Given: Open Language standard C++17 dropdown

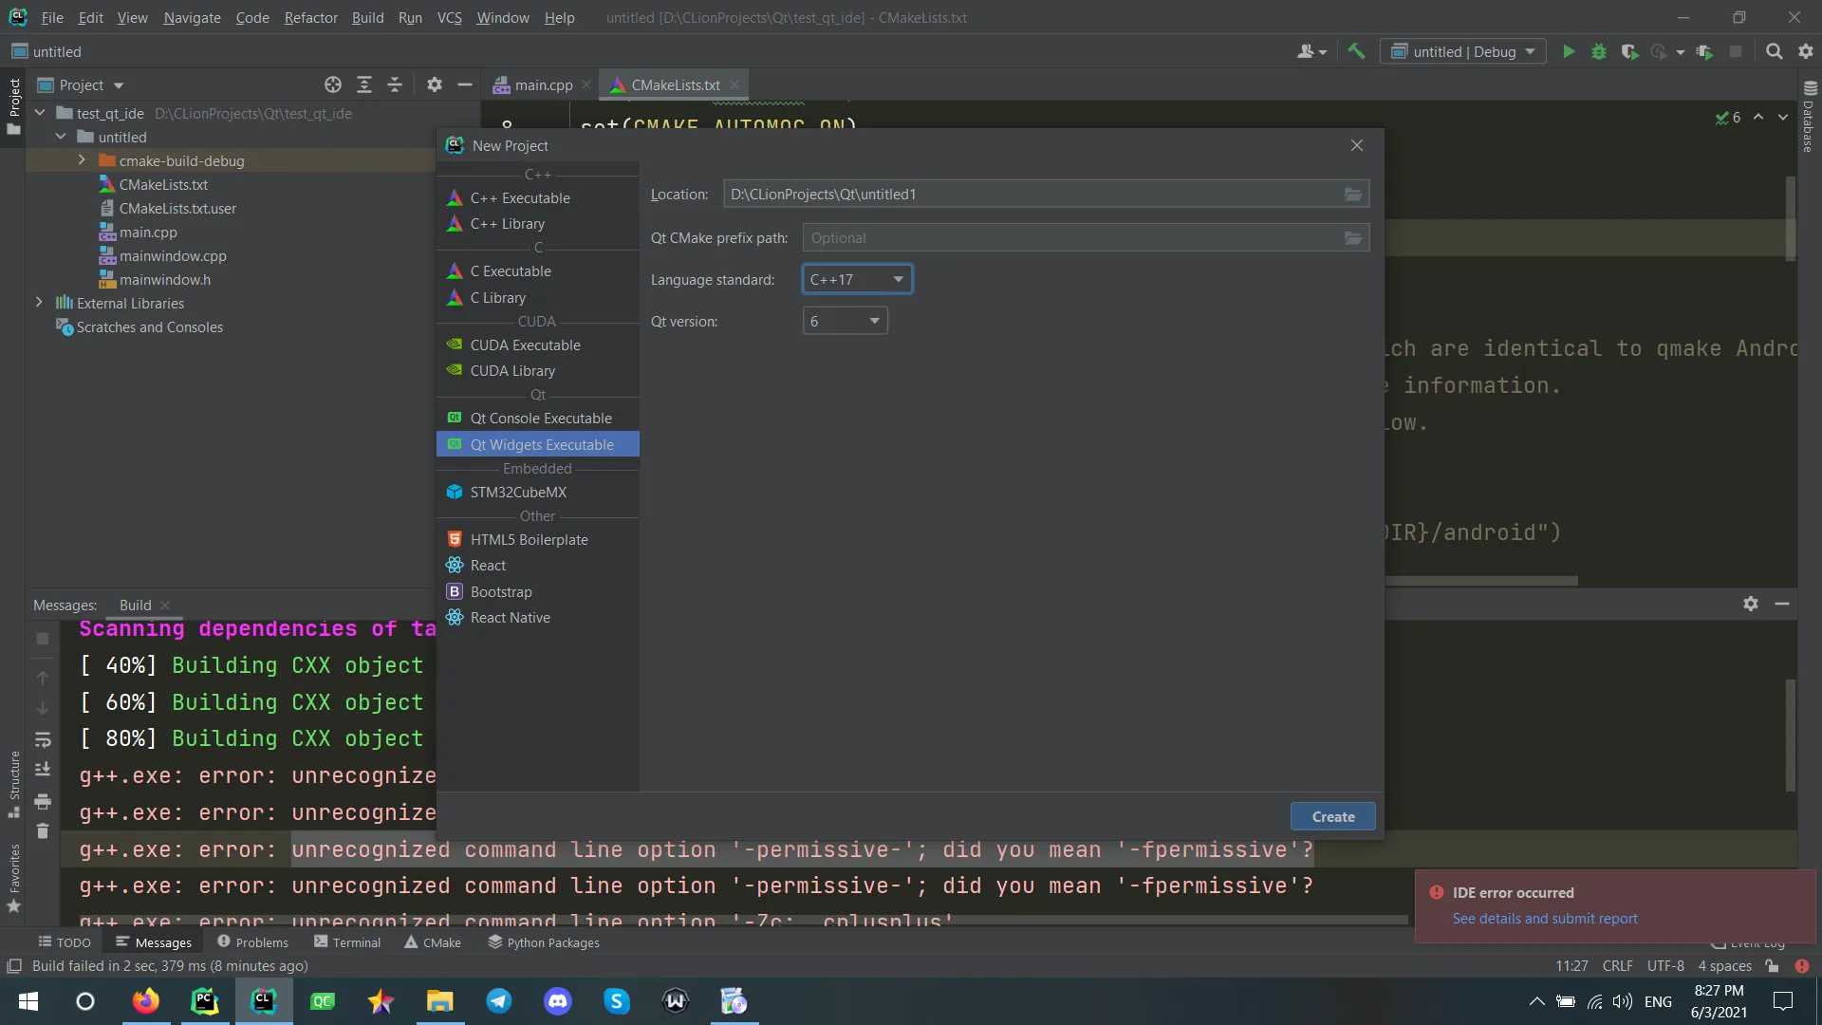Looking at the screenshot, I should 857,280.
